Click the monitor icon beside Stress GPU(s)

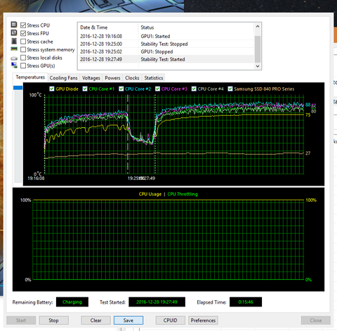click(14, 65)
